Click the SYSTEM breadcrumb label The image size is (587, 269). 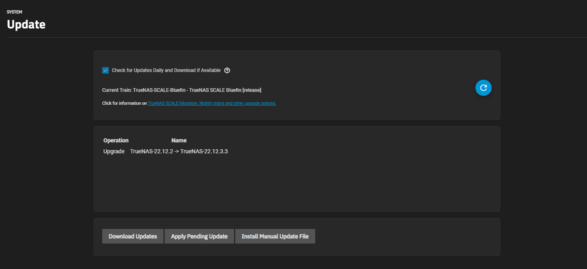coord(15,12)
